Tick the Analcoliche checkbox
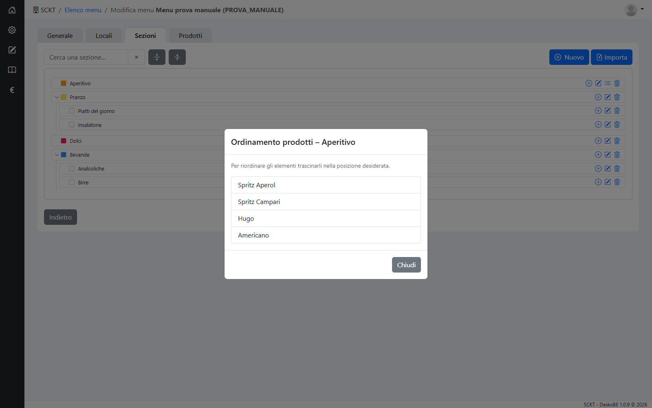The width and height of the screenshot is (652, 408). point(72,169)
